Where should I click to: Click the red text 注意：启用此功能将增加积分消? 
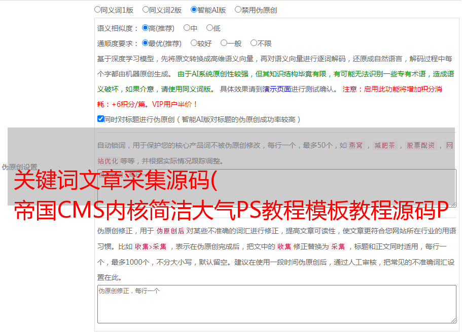pyautogui.click(x=392, y=89)
